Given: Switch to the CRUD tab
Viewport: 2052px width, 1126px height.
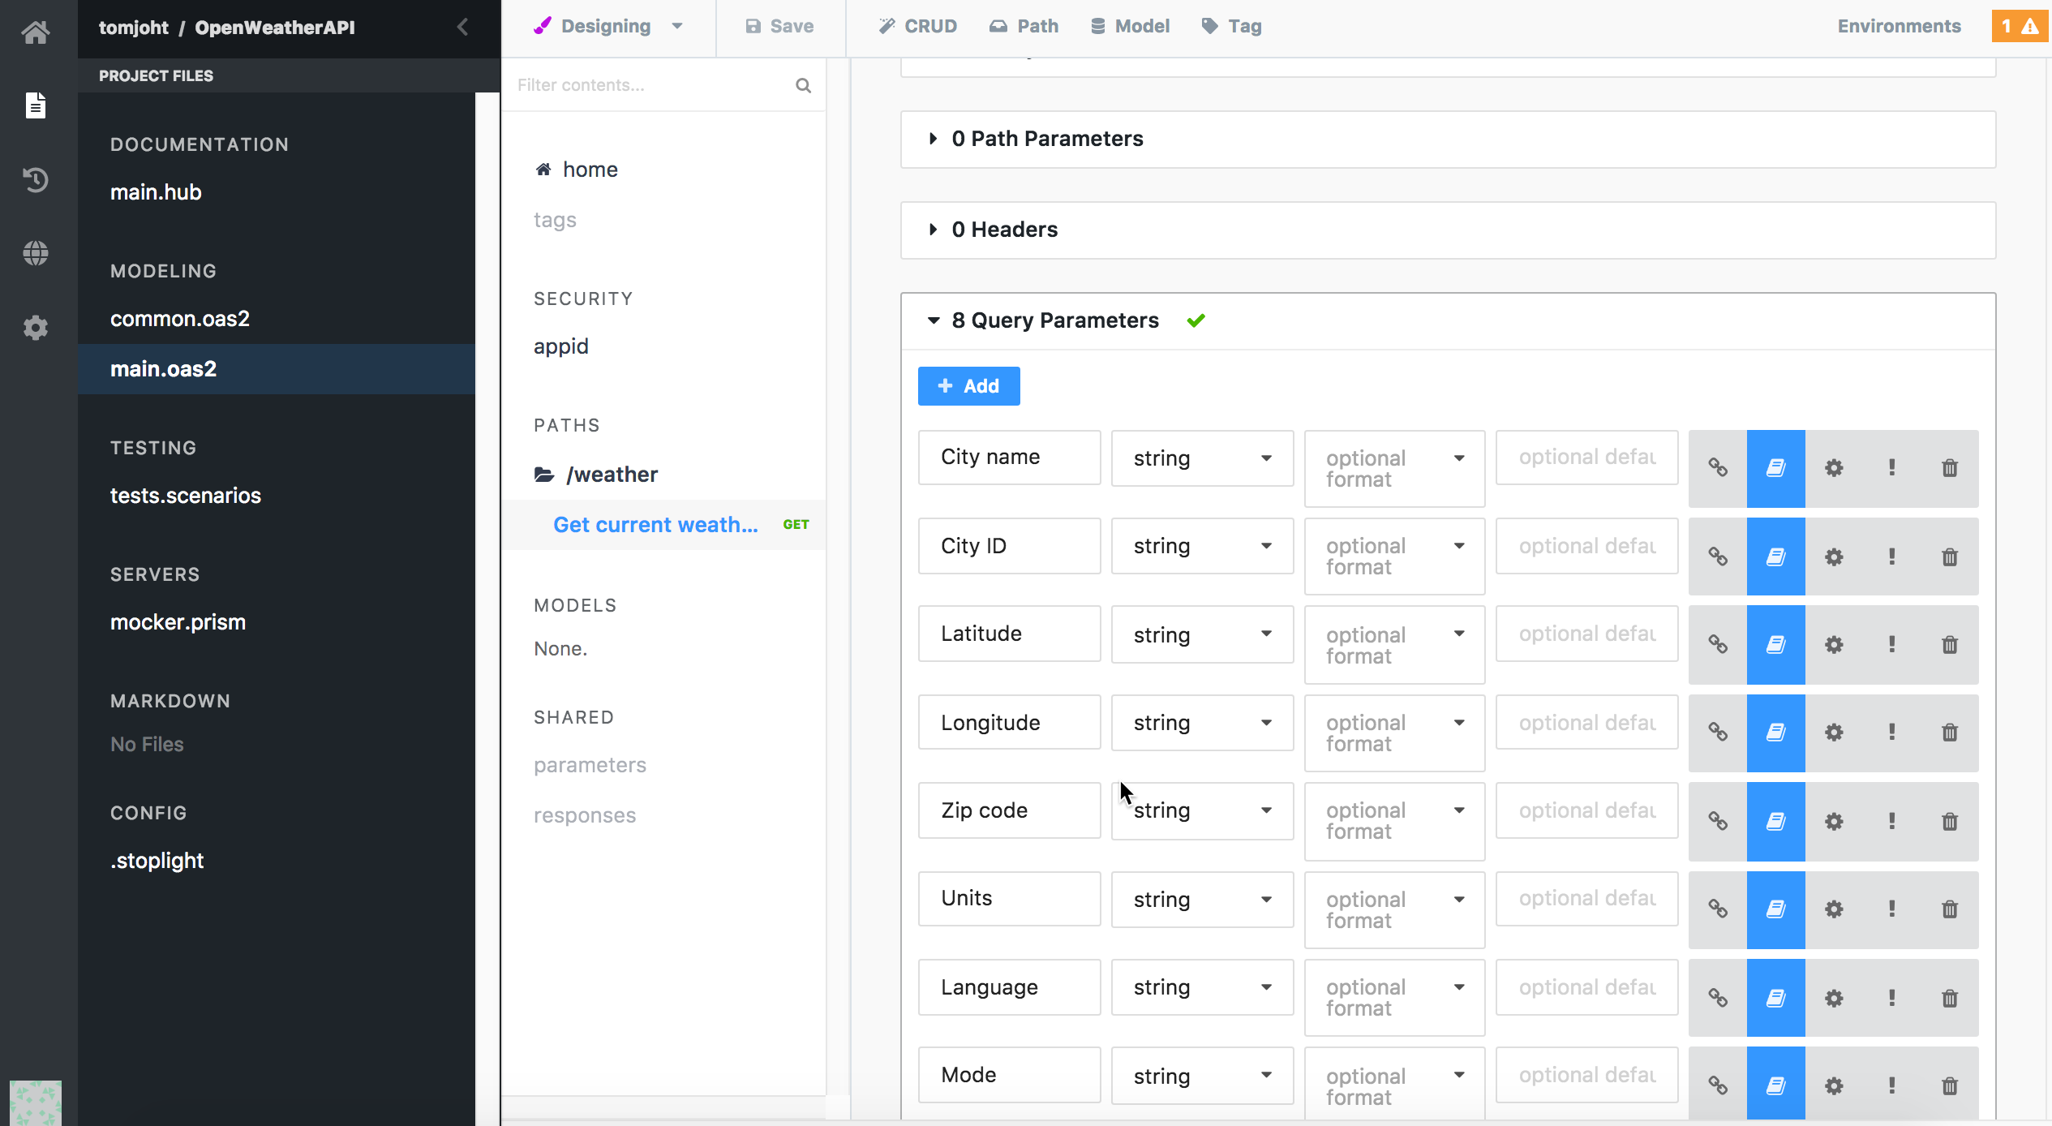Looking at the screenshot, I should pyautogui.click(x=915, y=25).
